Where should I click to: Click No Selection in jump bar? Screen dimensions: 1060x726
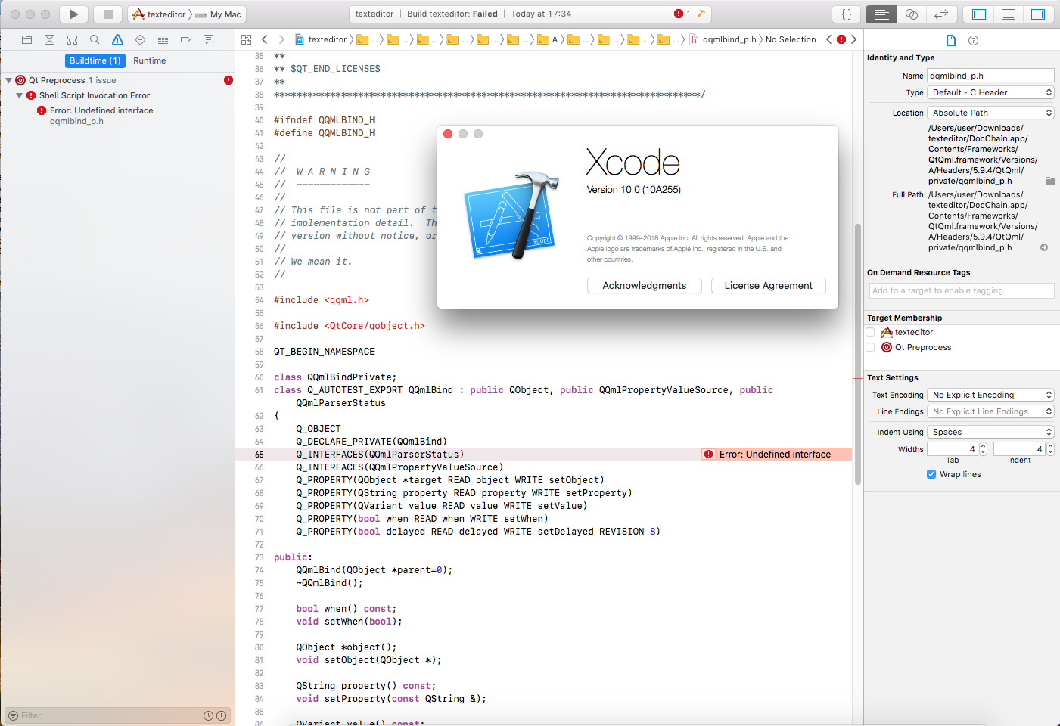(791, 39)
